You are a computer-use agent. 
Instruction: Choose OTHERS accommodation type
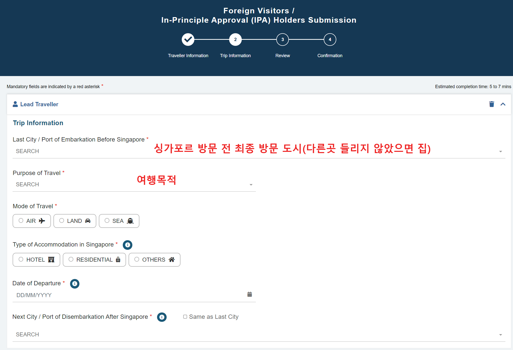(x=155, y=260)
